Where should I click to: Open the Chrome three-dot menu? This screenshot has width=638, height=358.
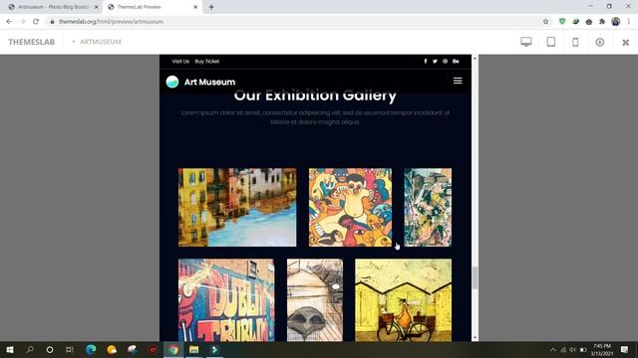629,22
